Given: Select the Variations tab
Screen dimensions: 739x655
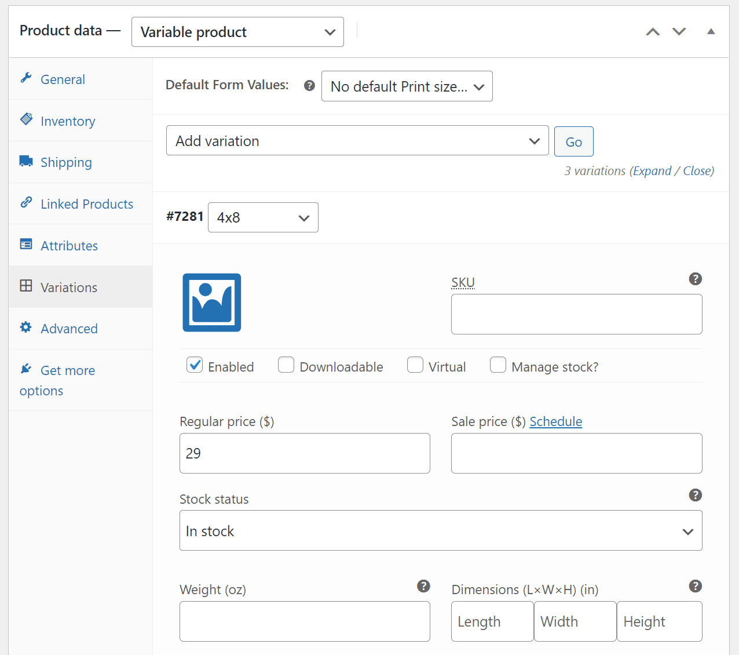Looking at the screenshot, I should coord(81,287).
